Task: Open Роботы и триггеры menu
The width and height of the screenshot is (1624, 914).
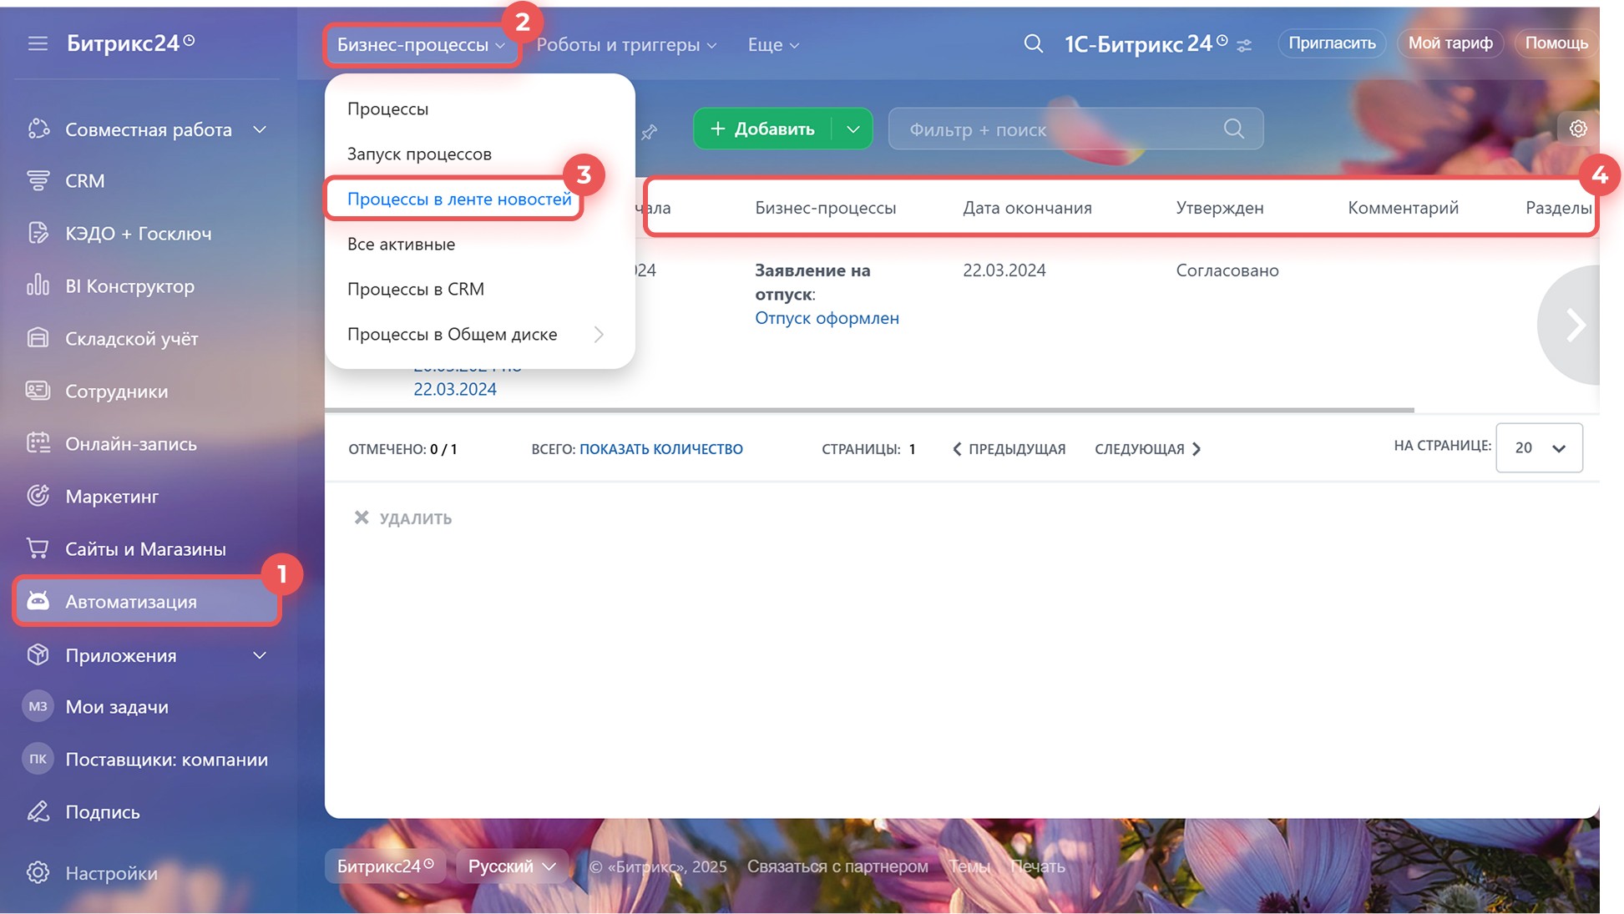Action: click(x=625, y=44)
